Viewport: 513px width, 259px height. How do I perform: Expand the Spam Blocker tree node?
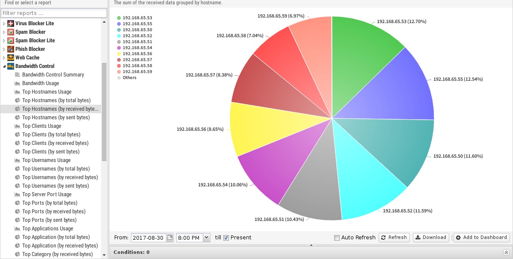coord(4,32)
